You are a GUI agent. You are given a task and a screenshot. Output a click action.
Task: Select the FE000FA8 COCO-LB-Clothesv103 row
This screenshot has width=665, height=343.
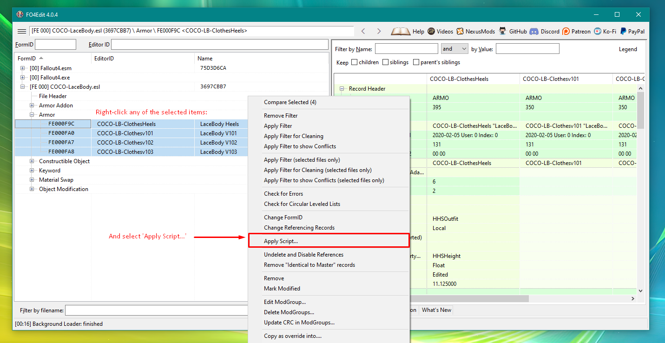[x=132, y=152]
